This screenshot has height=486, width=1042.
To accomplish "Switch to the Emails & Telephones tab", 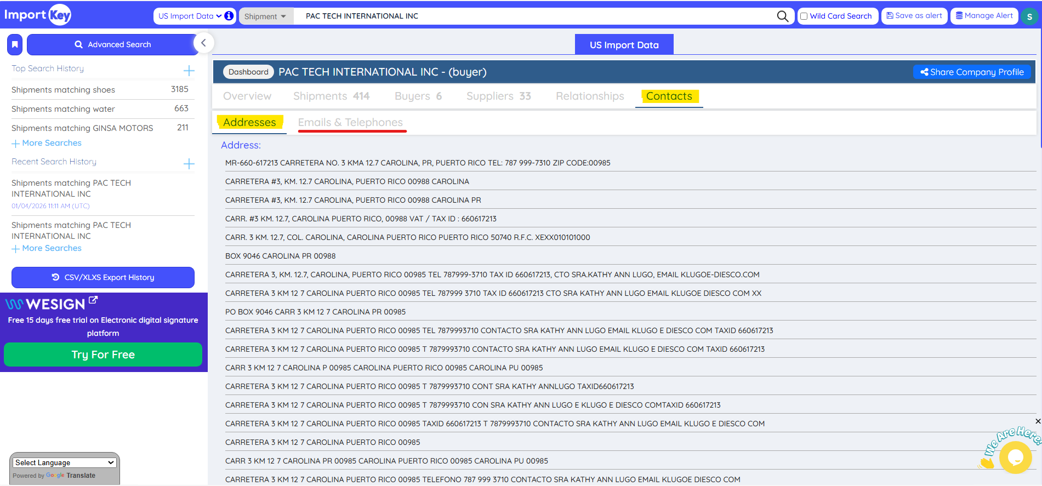I will (350, 122).
